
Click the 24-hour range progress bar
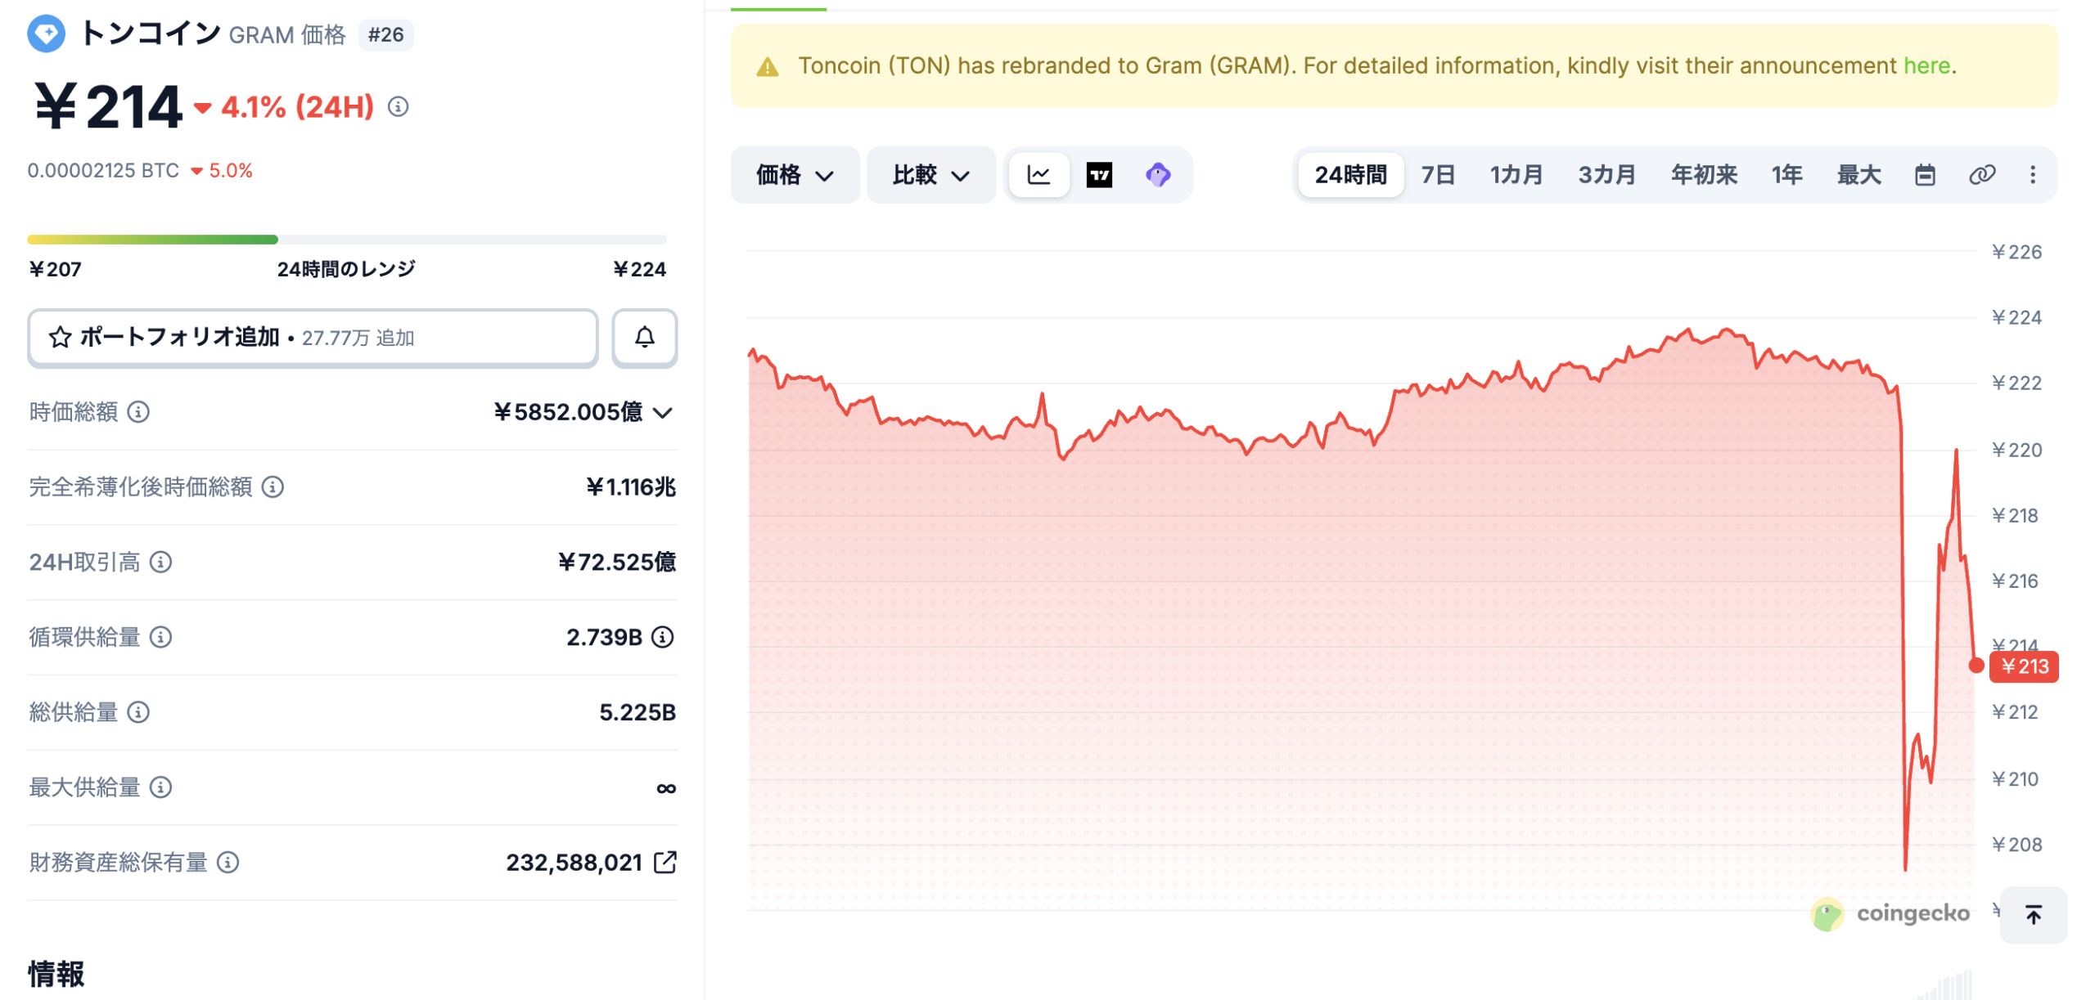pyautogui.click(x=347, y=240)
